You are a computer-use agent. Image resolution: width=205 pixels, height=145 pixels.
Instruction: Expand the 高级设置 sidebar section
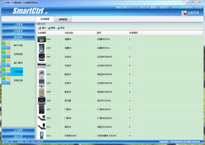tap(18, 136)
